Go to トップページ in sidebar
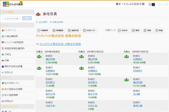This screenshot has height=112, width=169. pyautogui.click(x=9, y=30)
